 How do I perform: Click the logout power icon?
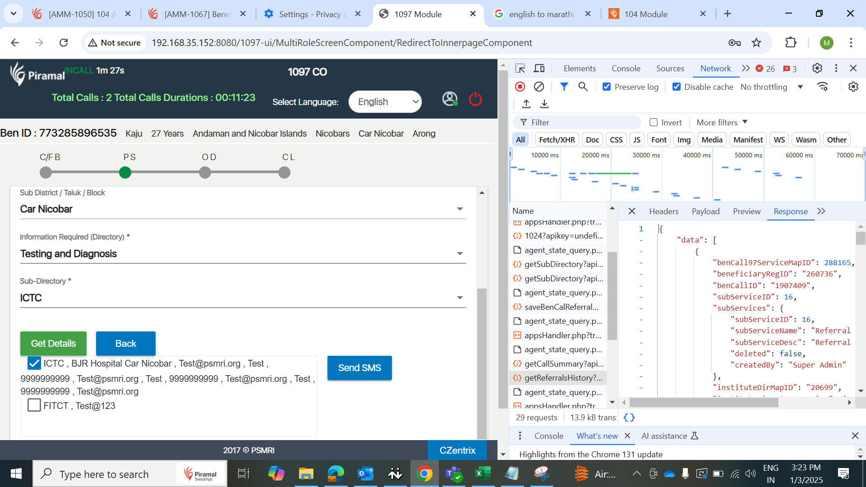pos(475,99)
